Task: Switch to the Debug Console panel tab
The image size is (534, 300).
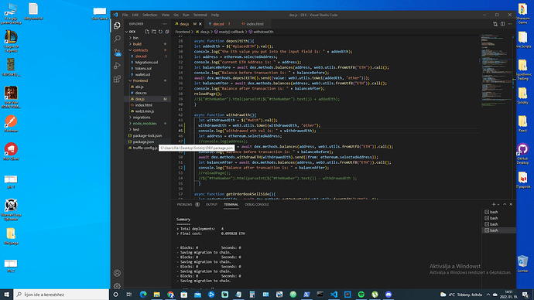Action: (257, 204)
